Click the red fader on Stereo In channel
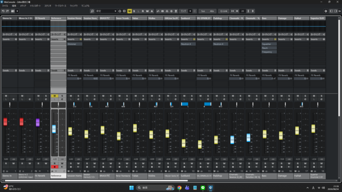This screenshot has height=192, width=342. click(5, 122)
